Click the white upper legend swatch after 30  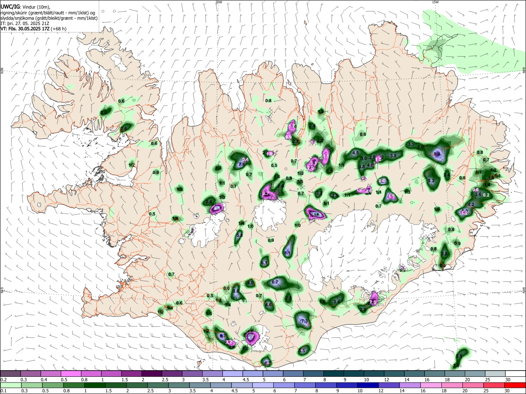[515, 373]
